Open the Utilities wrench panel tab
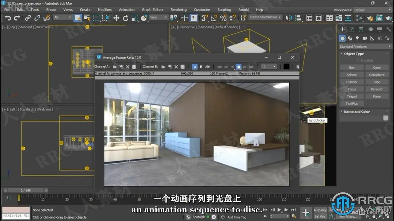The height and width of the screenshot is (221, 394). click(x=389, y=29)
